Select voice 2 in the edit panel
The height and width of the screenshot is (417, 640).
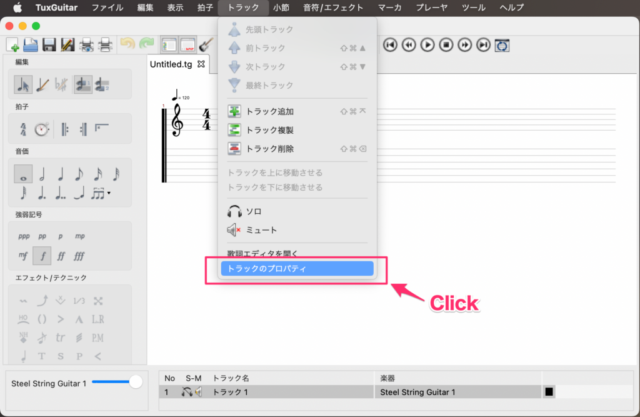(102, 85)
